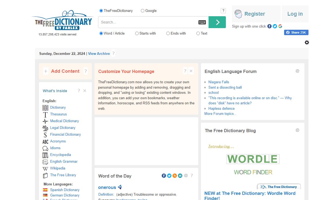The width and height of the screenshot is (325, 200).
Task: Open Word of the Day RSS feed icon
Action: point(175,176)
